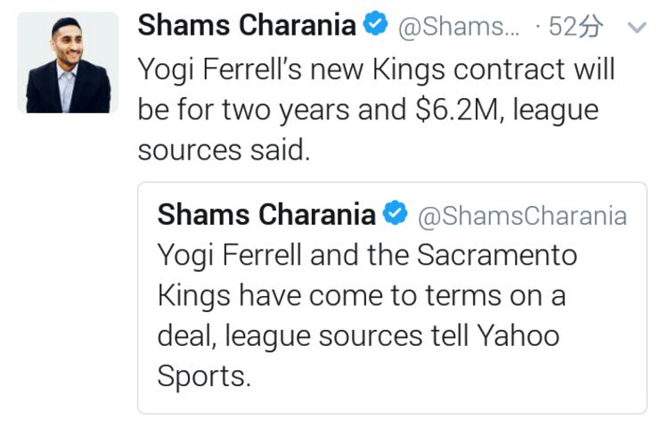The image size is (661, 428).
Task: Click the verified badge beside the main tweet's author name
Action: (376, 27)
